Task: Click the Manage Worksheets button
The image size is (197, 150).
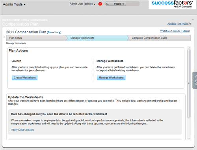Action: click(x=111, y=78)
